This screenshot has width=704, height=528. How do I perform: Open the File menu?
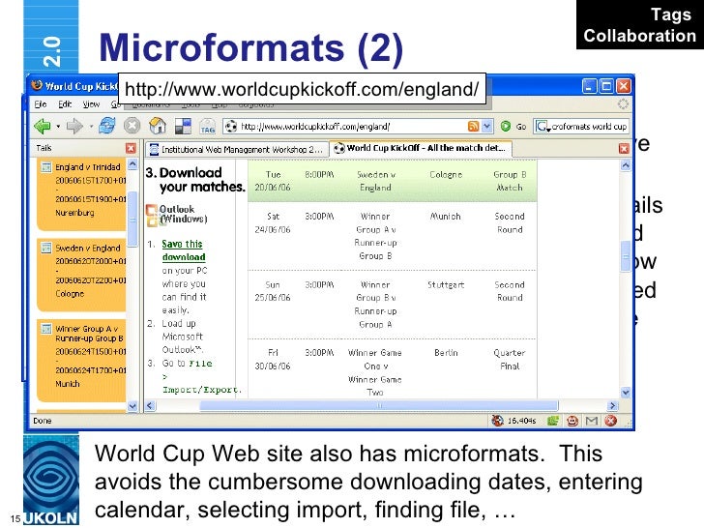point(41,103)
